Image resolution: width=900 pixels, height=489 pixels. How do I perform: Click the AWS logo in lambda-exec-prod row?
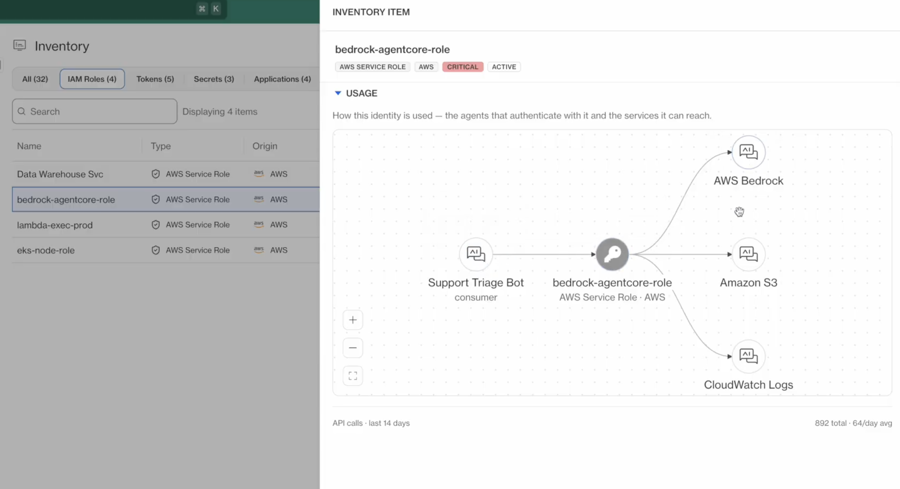(259, 224)
